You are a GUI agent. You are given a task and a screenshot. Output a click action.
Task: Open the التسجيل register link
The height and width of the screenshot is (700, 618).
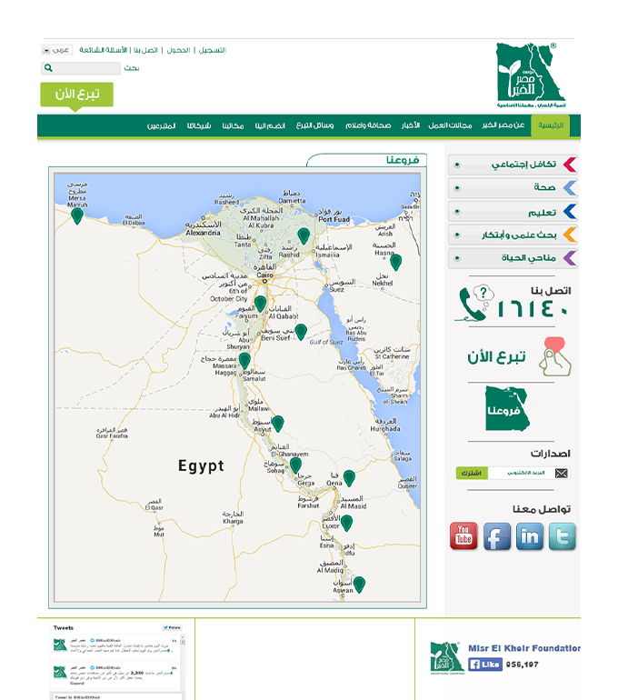(213, 50)
